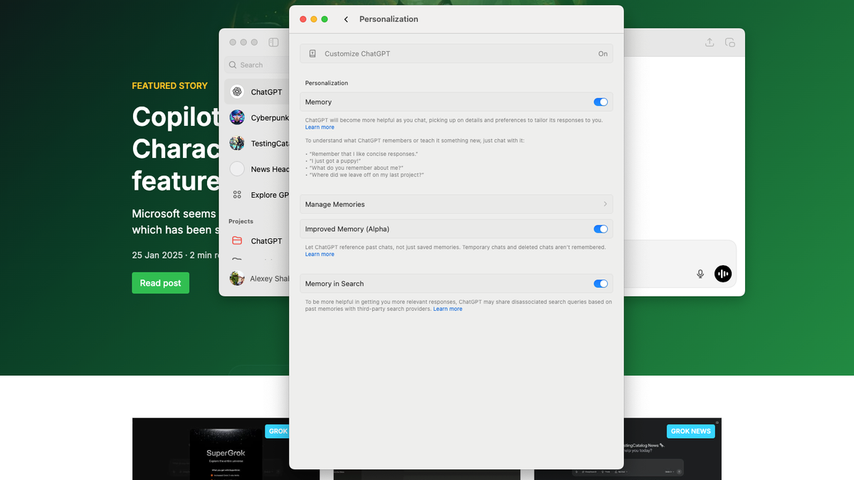Click the Search field in the sidebar
The width and height of the screenshot is (854, 480).
pos(256,65)
